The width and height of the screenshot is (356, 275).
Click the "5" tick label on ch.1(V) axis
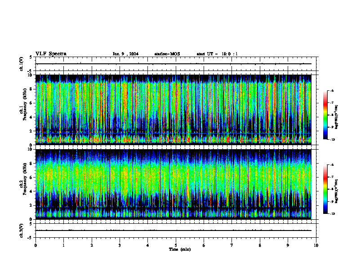(x=31, y=58)
